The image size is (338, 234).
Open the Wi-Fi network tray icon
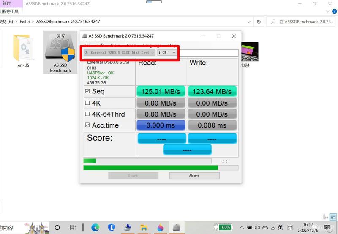click(x=273, y=227)
